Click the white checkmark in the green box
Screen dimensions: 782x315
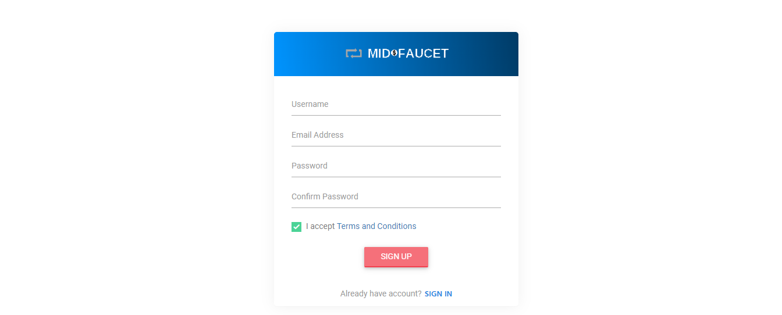coord(296,227)
